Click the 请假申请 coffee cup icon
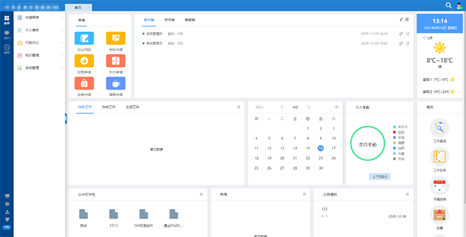The width and height of the screenshot is (466, 237). point(115,83)
